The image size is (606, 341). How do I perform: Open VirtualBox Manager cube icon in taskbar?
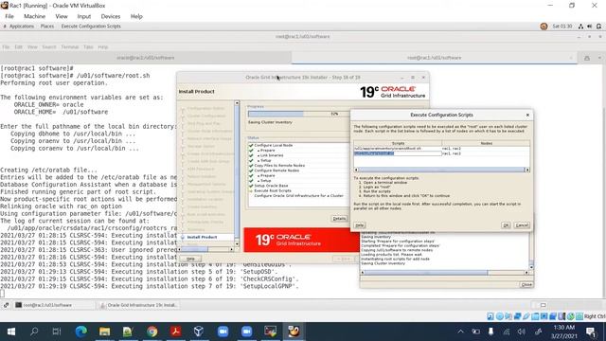(199, 332)
